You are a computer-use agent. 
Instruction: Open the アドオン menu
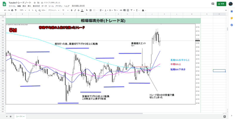pyautogui.click(x=59, y=6)
